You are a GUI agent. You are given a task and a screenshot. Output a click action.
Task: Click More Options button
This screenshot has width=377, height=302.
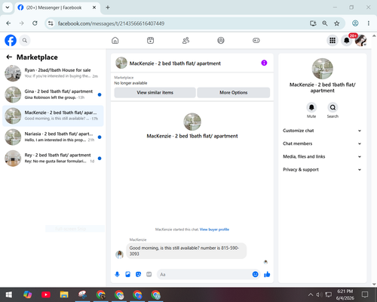234,93
